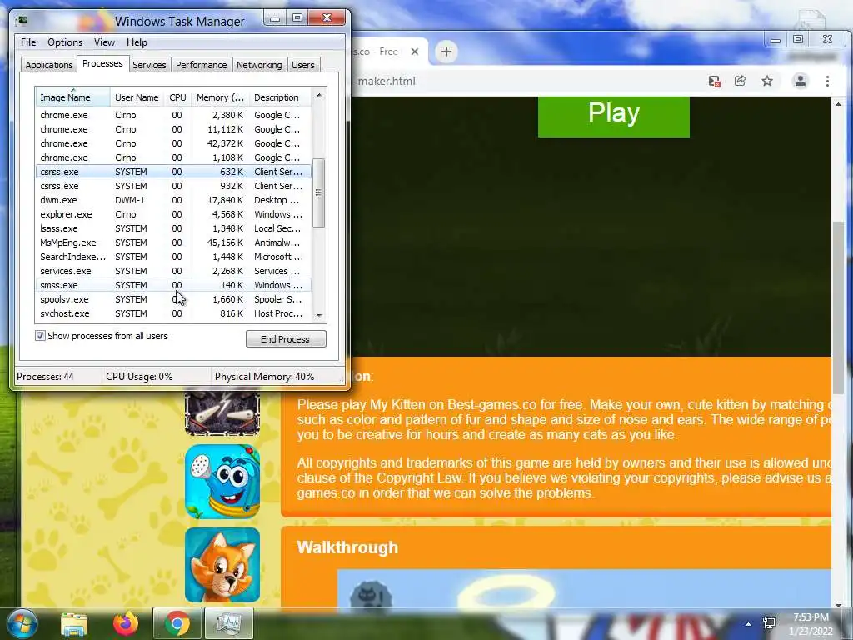
Task: Select the explorer.exe process row
Action: tap(173, 214)
